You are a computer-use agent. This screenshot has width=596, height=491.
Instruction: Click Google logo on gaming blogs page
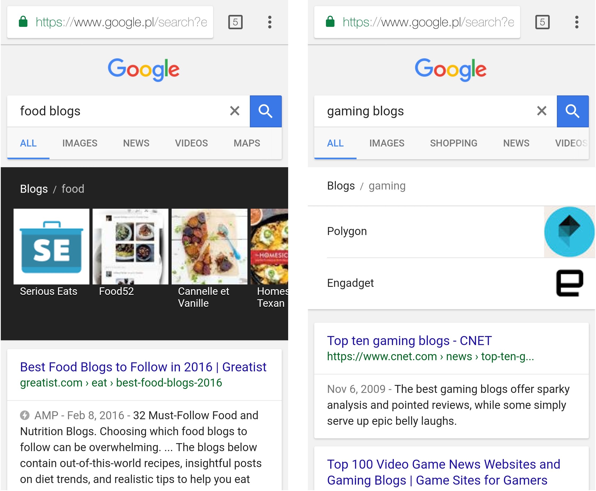click(450, 70)
